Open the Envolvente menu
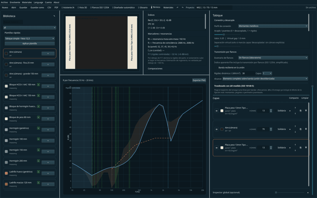 pyautogui.click(x=15, y=2)
